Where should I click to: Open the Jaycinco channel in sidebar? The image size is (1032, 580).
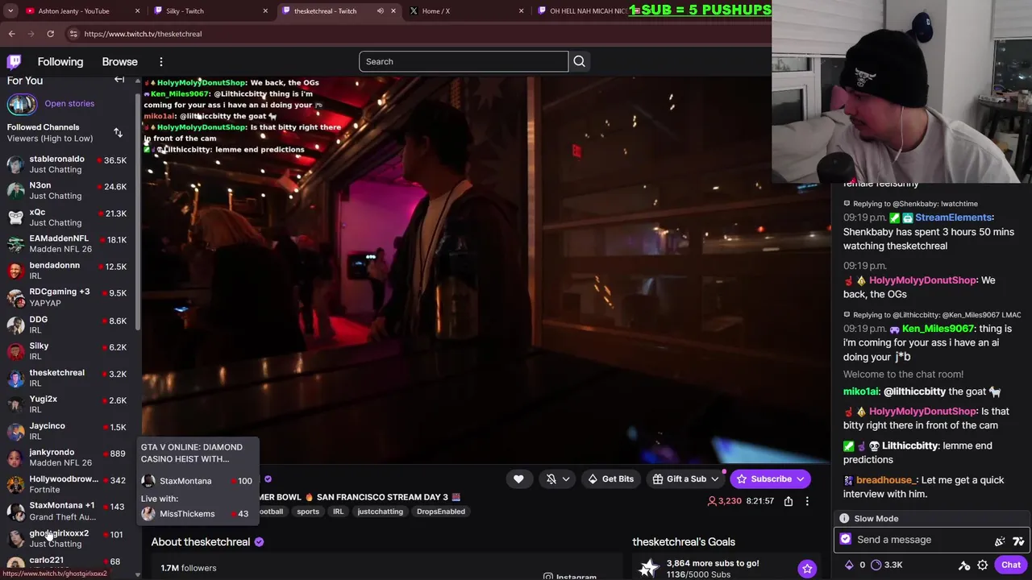tap(69, 430)
